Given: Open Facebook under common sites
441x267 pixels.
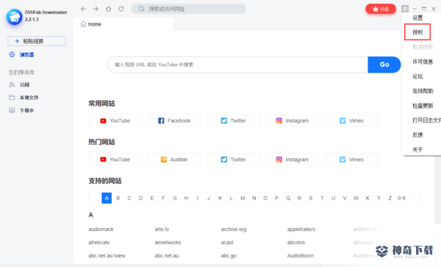Looking at the screenshot, I should tap(174, 120).
